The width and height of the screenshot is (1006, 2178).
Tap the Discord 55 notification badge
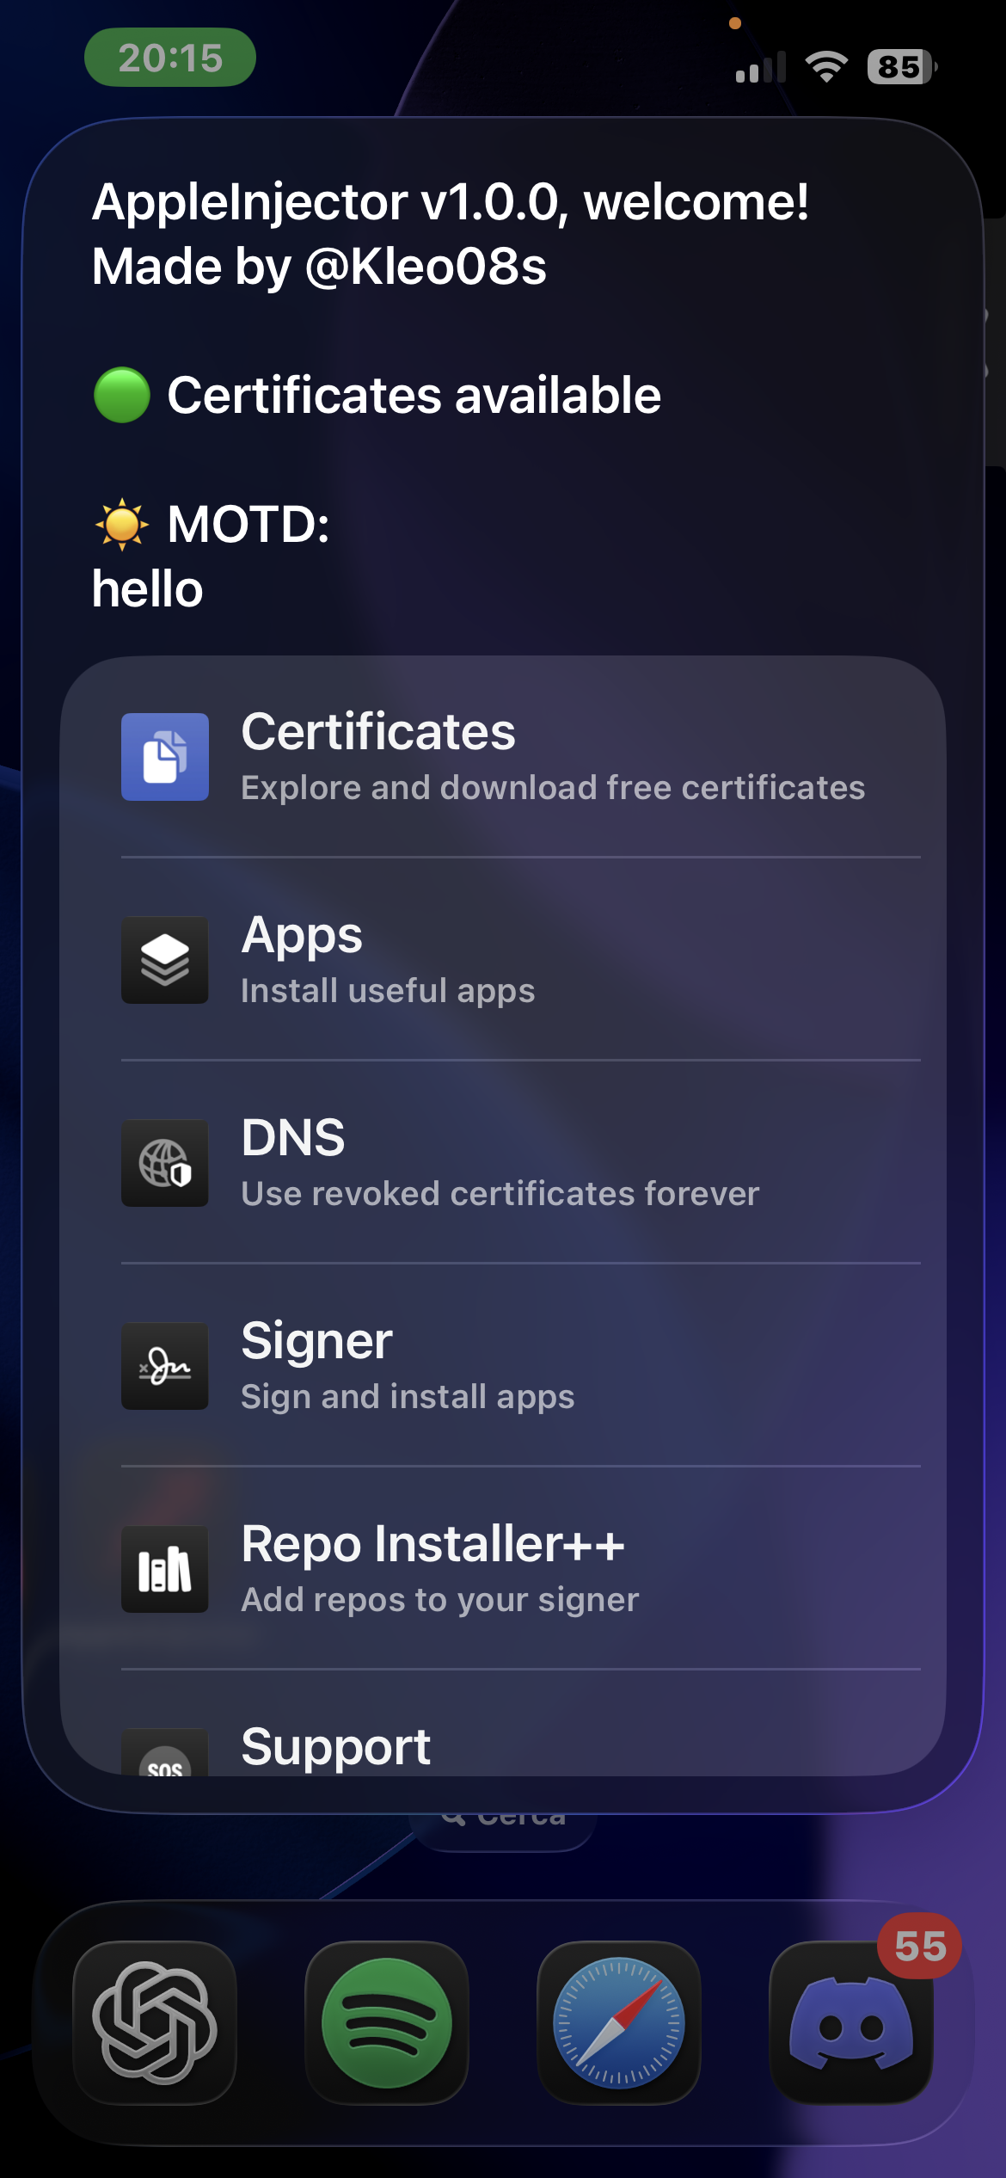(x=920, y=1946)
